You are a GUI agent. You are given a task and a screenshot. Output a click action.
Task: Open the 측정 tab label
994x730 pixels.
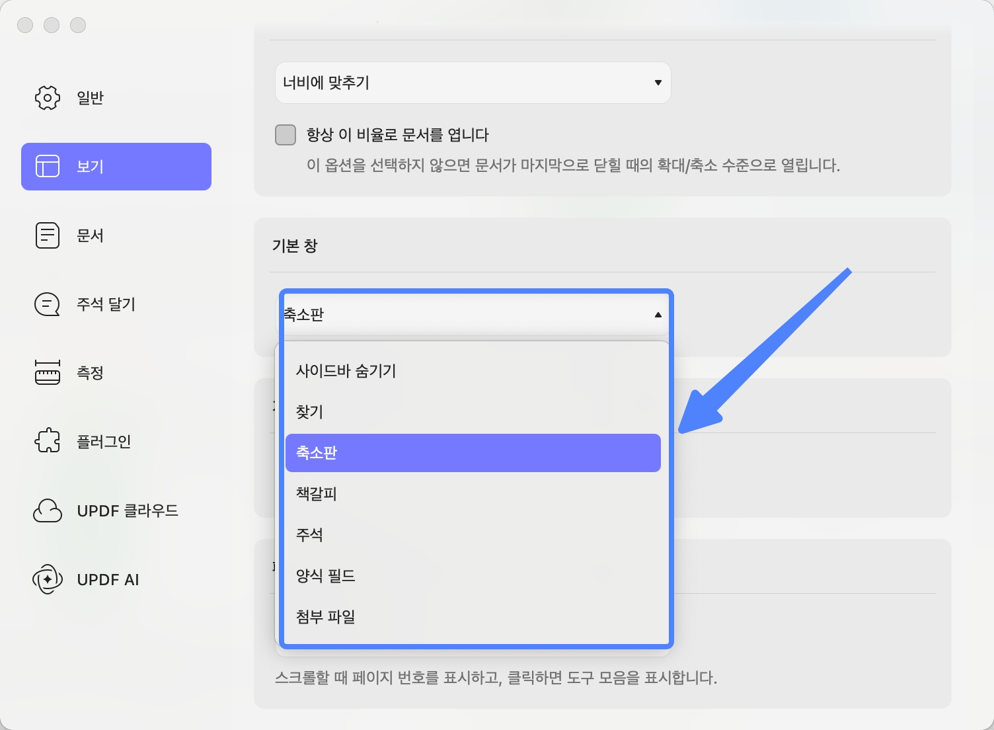click(x=91, y=373)
